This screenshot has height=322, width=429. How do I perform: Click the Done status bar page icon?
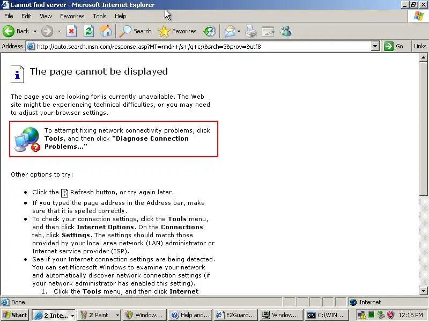pos(5,302)
